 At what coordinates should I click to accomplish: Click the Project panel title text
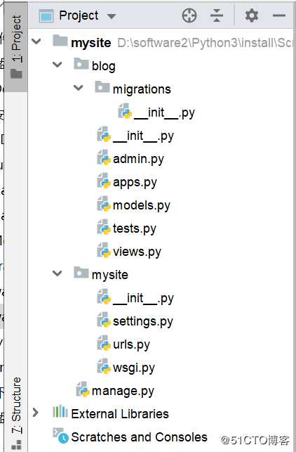[x=79, y=15]
